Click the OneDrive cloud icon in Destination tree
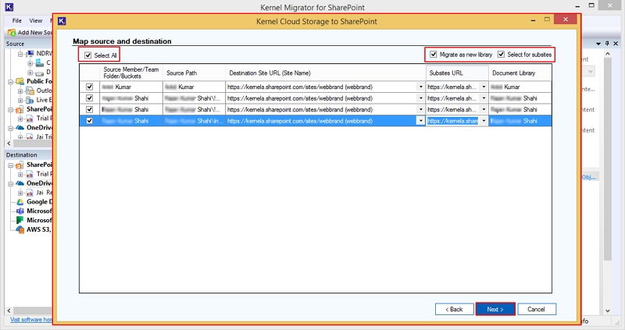This screenshot has width=625, height=330. (x=20, y=183)
